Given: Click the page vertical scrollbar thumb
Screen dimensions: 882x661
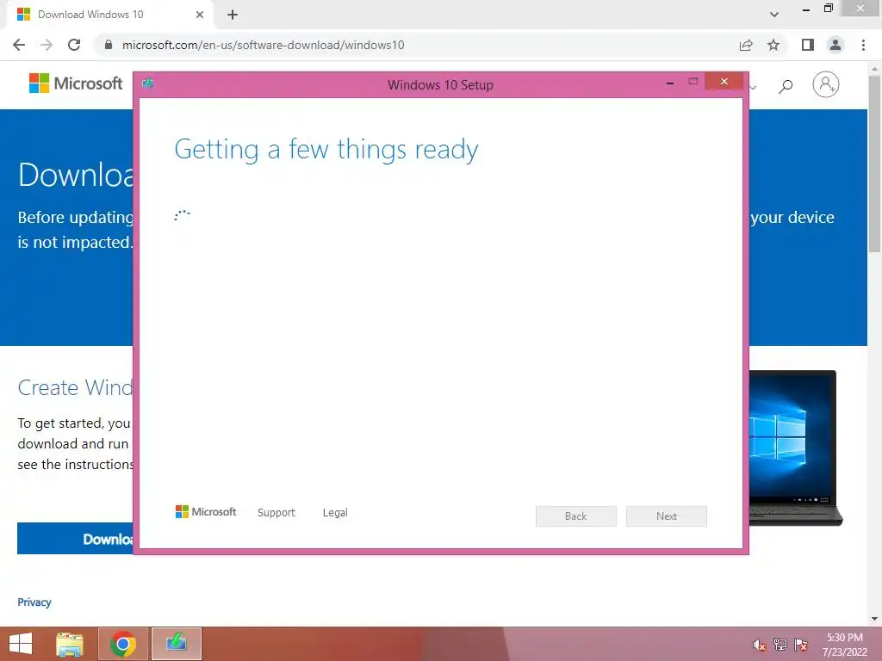Looking at the screenshot, I should pos(875,163).
